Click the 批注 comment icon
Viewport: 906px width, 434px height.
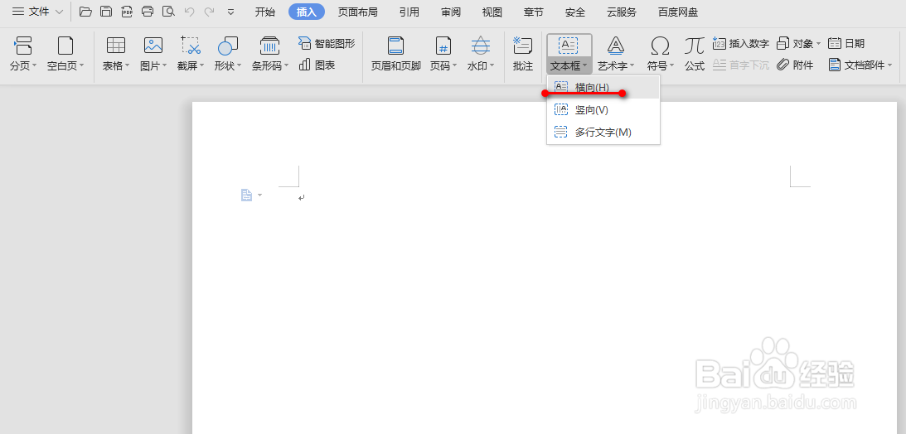click(x=523, y=45)
